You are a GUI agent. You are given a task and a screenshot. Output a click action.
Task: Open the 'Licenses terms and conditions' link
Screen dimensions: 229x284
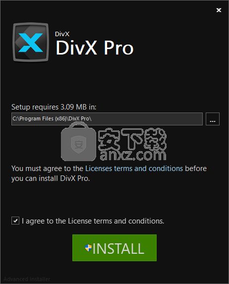pyautogui.click(x=134, y=169)
